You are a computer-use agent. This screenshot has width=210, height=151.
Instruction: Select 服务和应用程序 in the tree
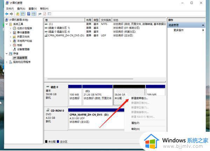22,62
